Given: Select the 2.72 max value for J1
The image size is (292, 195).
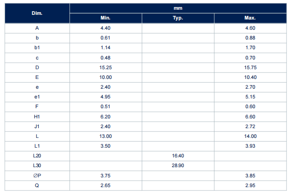Looking at the screenshot, I should pos(250,126).
